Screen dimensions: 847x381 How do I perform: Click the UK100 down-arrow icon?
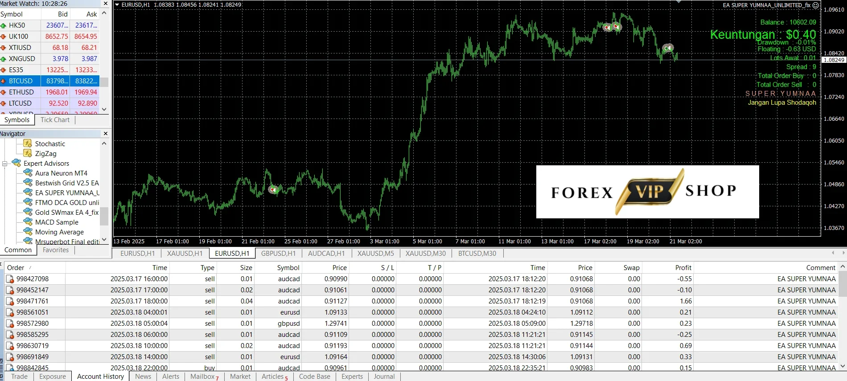pyautogui.click(x=3, y=37)
